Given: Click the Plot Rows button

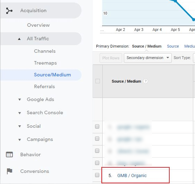Looking at the screenshot, I should [111, 58].
